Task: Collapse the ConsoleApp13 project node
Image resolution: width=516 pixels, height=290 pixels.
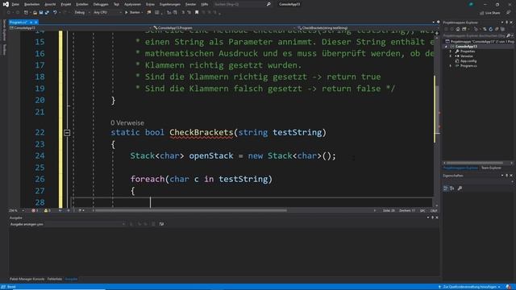Action: tap(446, 47)
